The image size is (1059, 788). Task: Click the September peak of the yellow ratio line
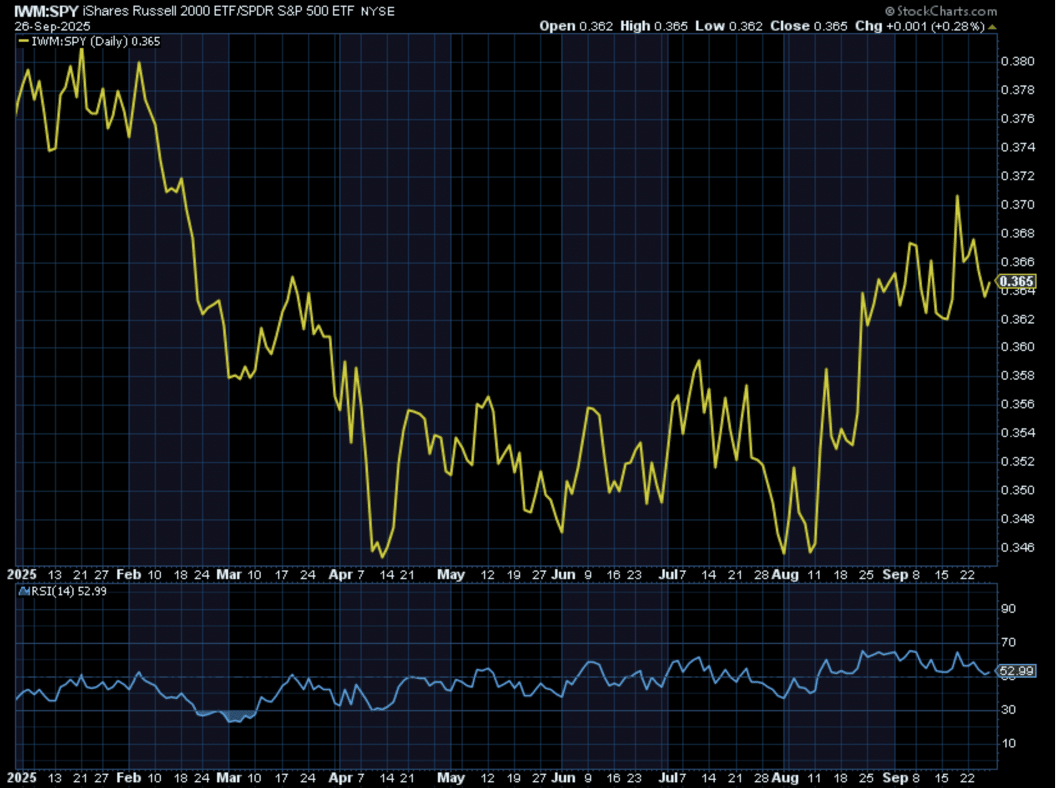[957, 196]
